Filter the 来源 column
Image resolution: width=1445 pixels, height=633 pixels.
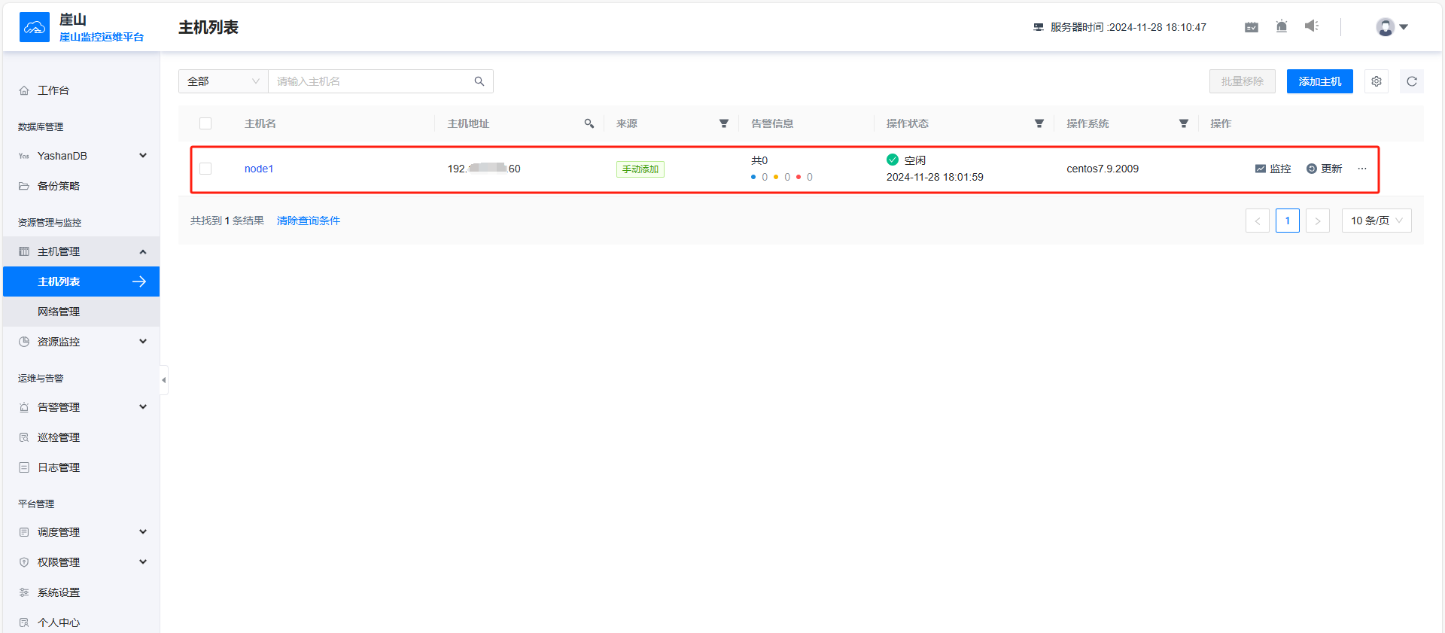pos(724,123)
